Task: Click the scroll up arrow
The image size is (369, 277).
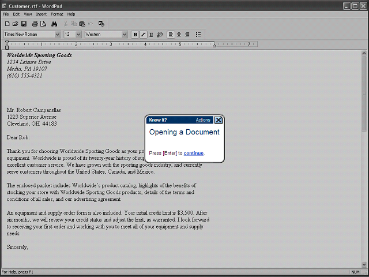Action: pos(364,53)
